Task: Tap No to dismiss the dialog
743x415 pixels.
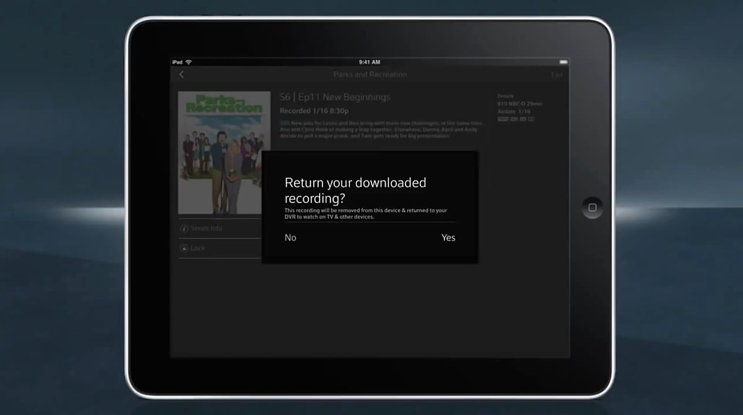Action: pyautogui.click(x=290, y=237)
